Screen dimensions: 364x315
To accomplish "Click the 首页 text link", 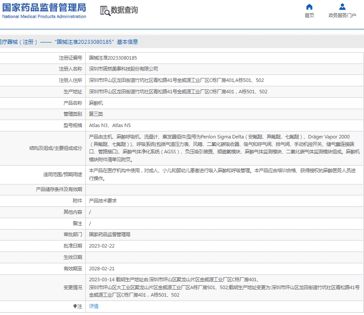I will [309, 15].
